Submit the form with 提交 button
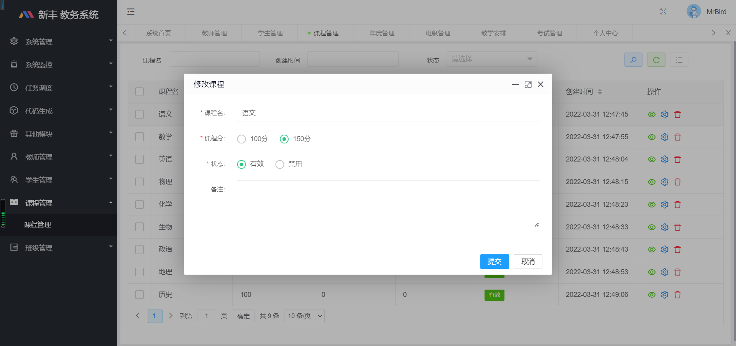The height and width of the screenshot is (346, 736). pos(495,262)
